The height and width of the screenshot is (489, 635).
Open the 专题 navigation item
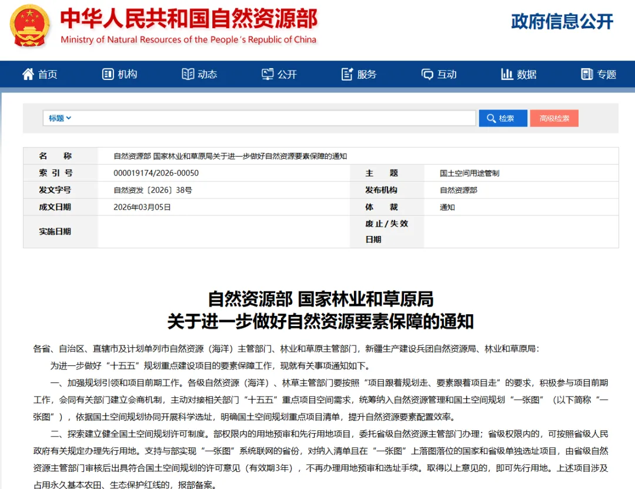599,74
